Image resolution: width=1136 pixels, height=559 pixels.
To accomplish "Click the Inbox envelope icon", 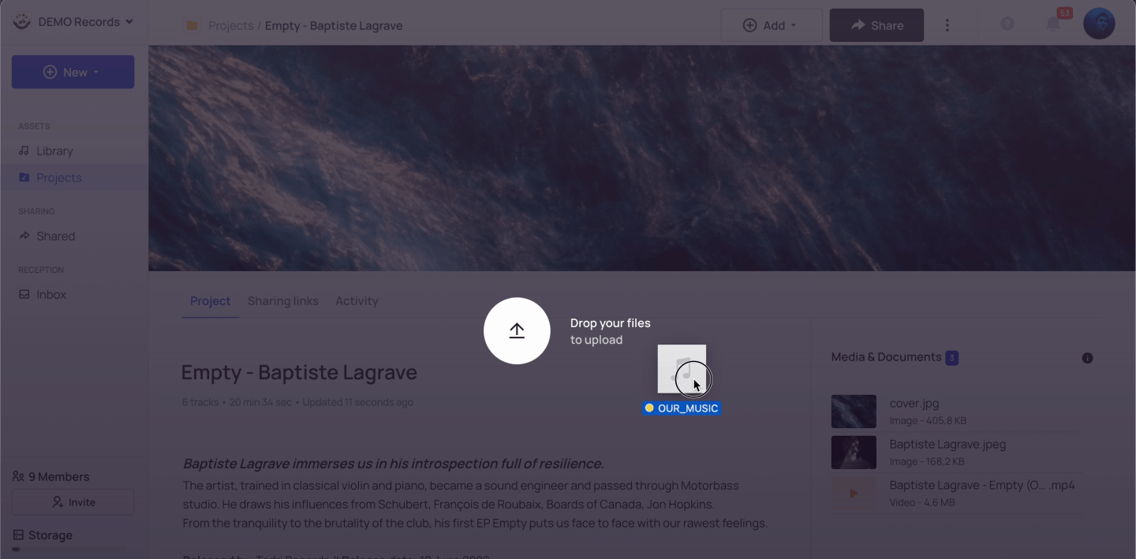I will click(x=24, y=294).
